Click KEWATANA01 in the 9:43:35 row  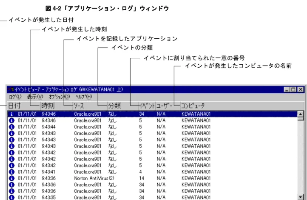click(x=196, y=197)
